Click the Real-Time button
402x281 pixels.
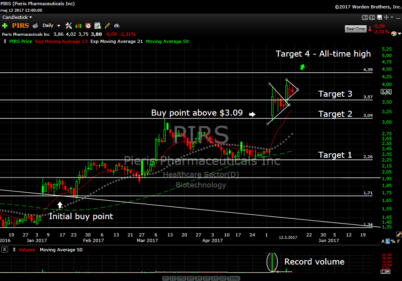(x=356, y=29)
